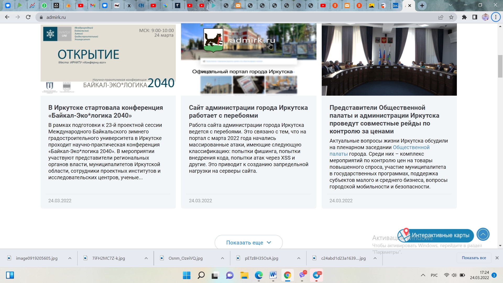Open the Интерактивные карты widget
Screen dimensions: 503x283
pos(436,235)
